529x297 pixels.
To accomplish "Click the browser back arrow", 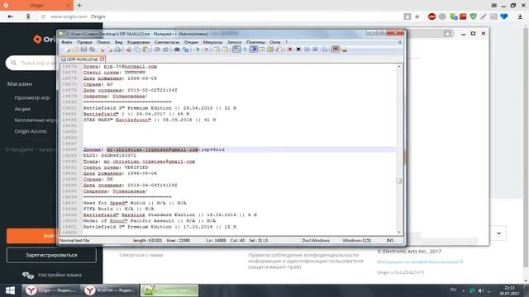I will [10, 16].
